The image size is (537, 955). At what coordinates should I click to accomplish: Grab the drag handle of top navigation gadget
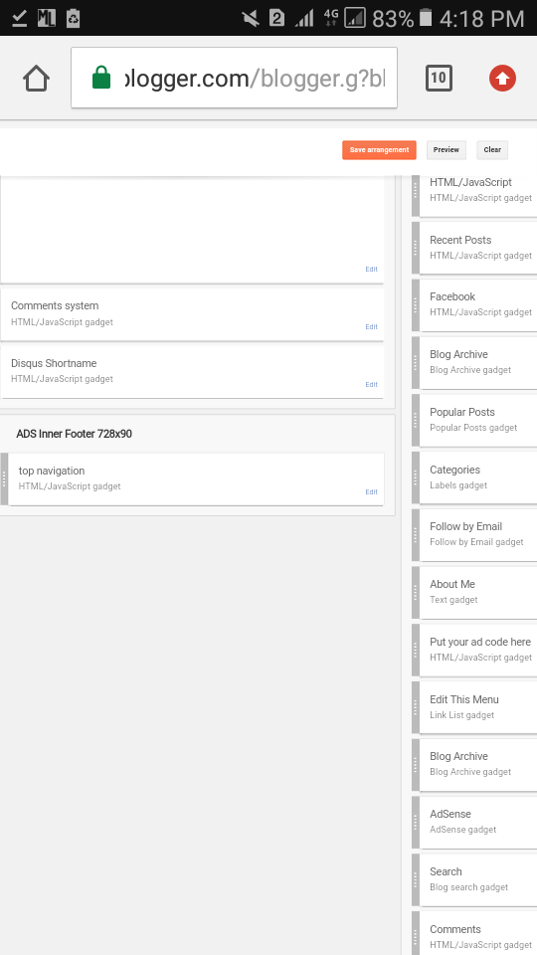point(4,479)
